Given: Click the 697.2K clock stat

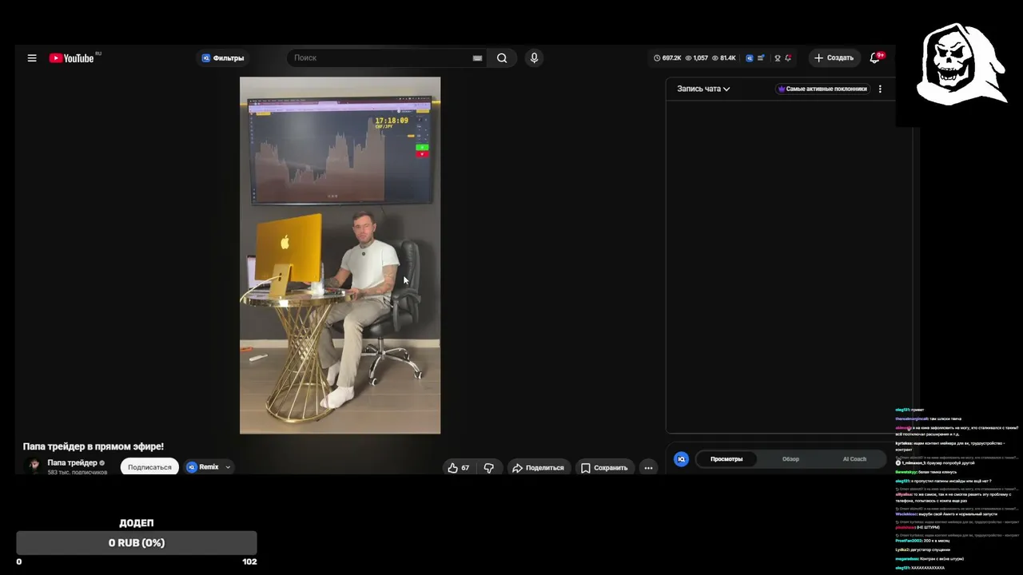Looking at the screenshot, I should 667,58.
